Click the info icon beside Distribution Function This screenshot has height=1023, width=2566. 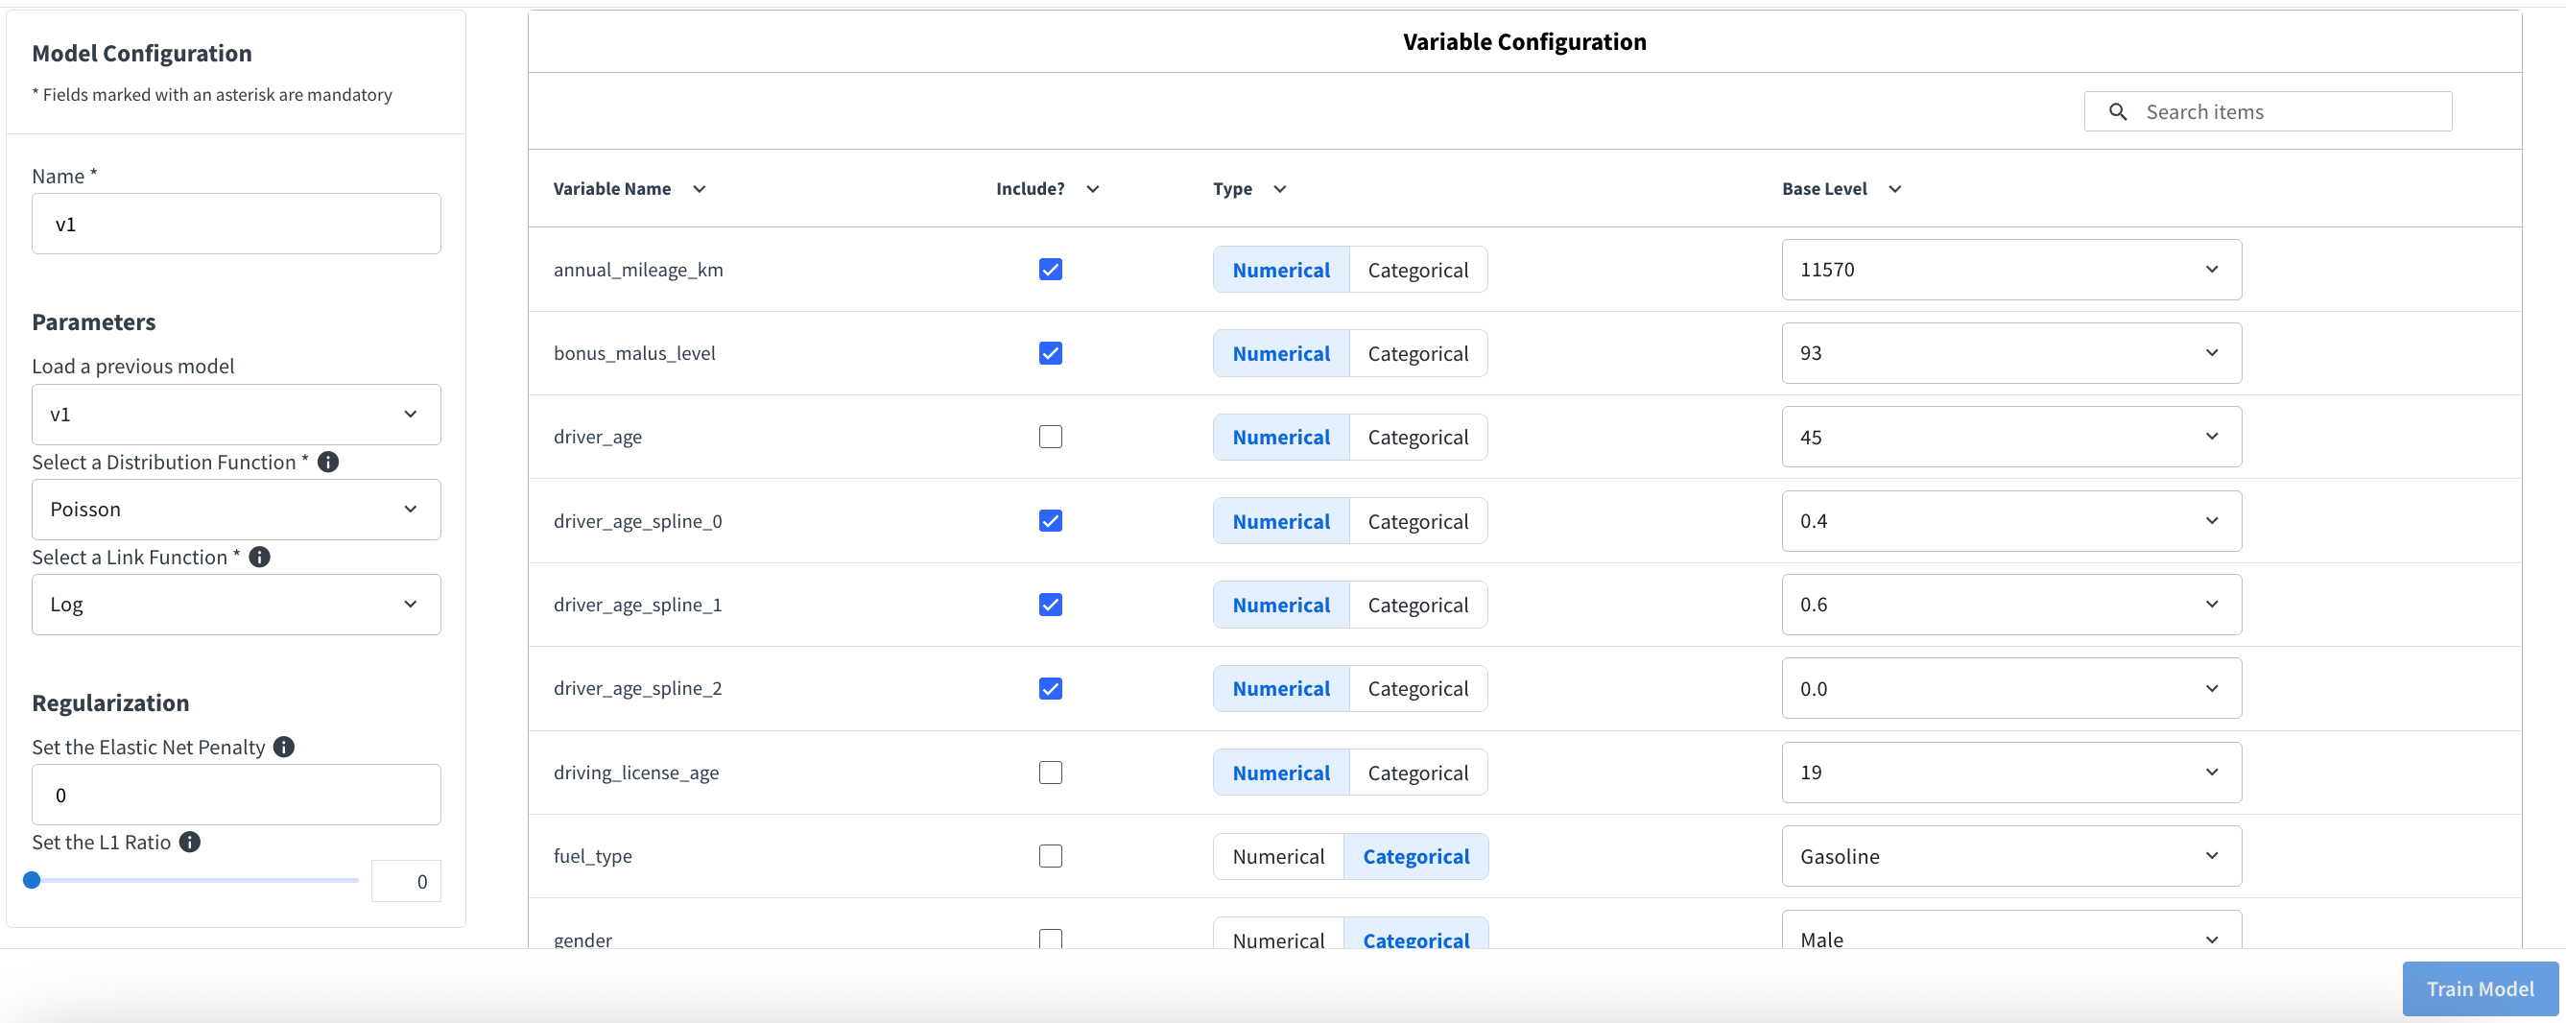tap(328, 462)
